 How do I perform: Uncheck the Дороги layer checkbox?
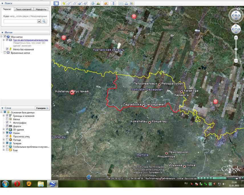(x=7, y=126)
